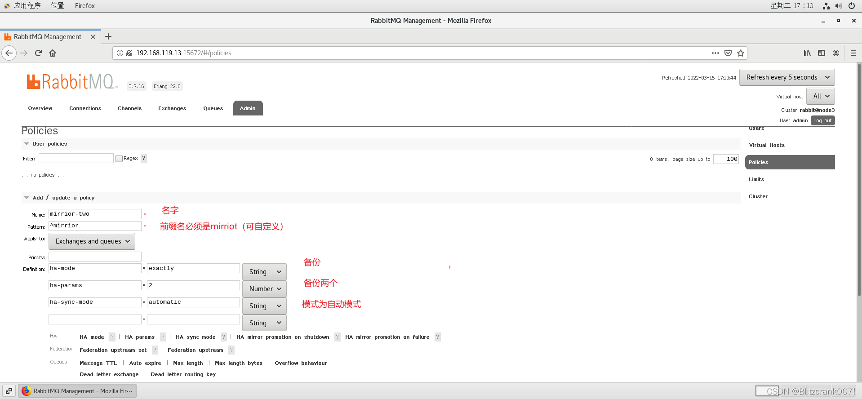
Task: Click the Pattern field ^mirrior
Action: (x=95, y=226)
